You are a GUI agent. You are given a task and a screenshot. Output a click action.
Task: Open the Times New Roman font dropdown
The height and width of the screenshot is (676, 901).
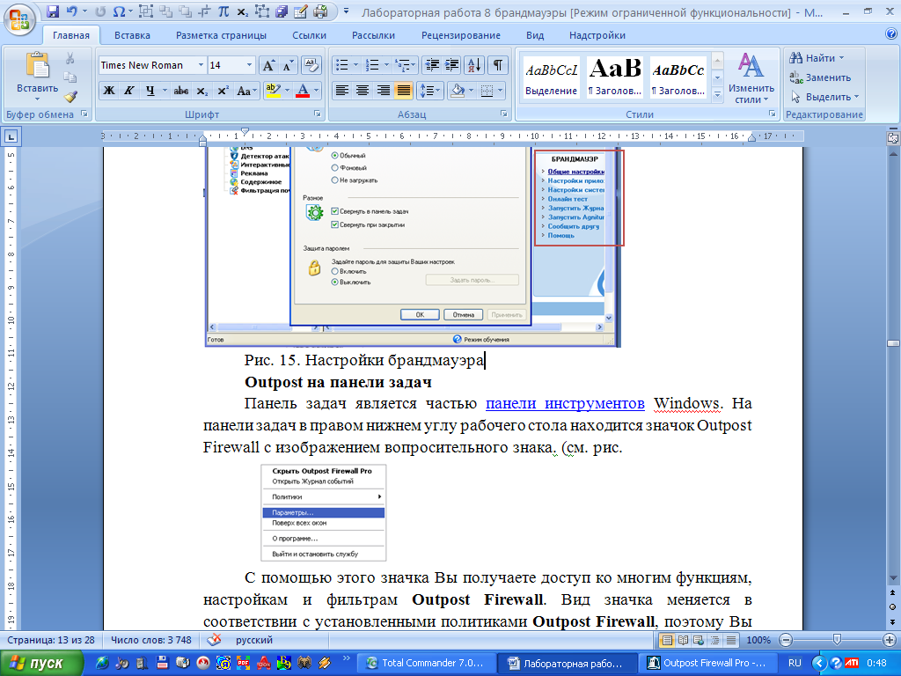click(201, 65)
